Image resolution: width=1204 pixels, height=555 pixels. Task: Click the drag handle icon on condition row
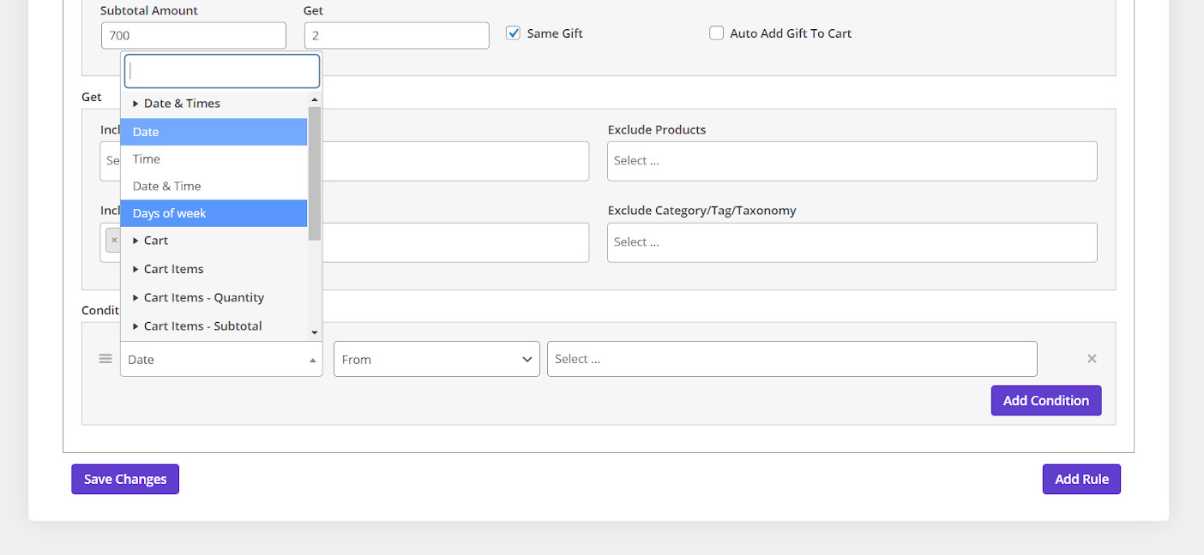105,359
